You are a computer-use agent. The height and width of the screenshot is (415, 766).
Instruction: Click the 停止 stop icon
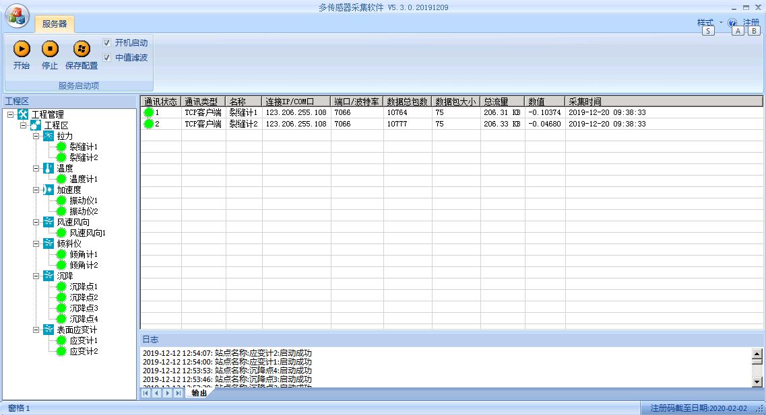pyautogui.click(x=50, y=49)
